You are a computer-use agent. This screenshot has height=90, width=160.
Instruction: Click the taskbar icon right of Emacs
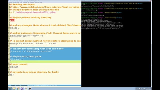coord(26,88)
